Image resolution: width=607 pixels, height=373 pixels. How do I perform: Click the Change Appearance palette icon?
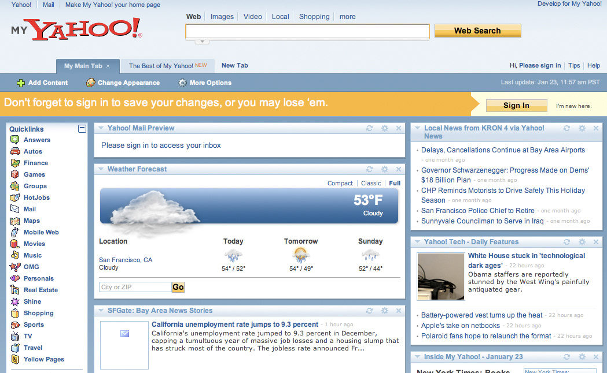click(91, 83)
